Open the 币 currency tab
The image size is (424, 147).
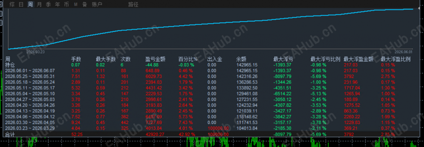click(66, 4)
